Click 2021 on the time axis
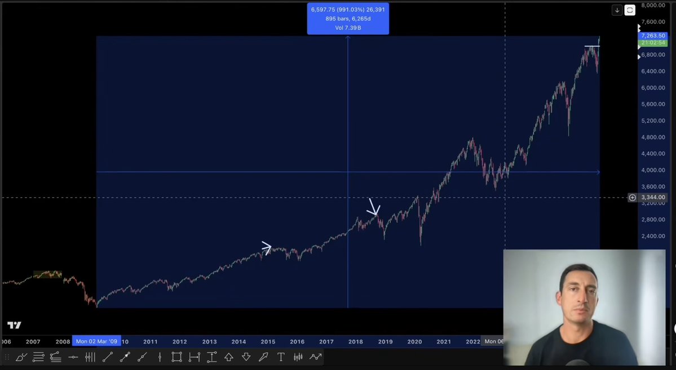This screenshot has height=370, width=676. pos(444,342)
